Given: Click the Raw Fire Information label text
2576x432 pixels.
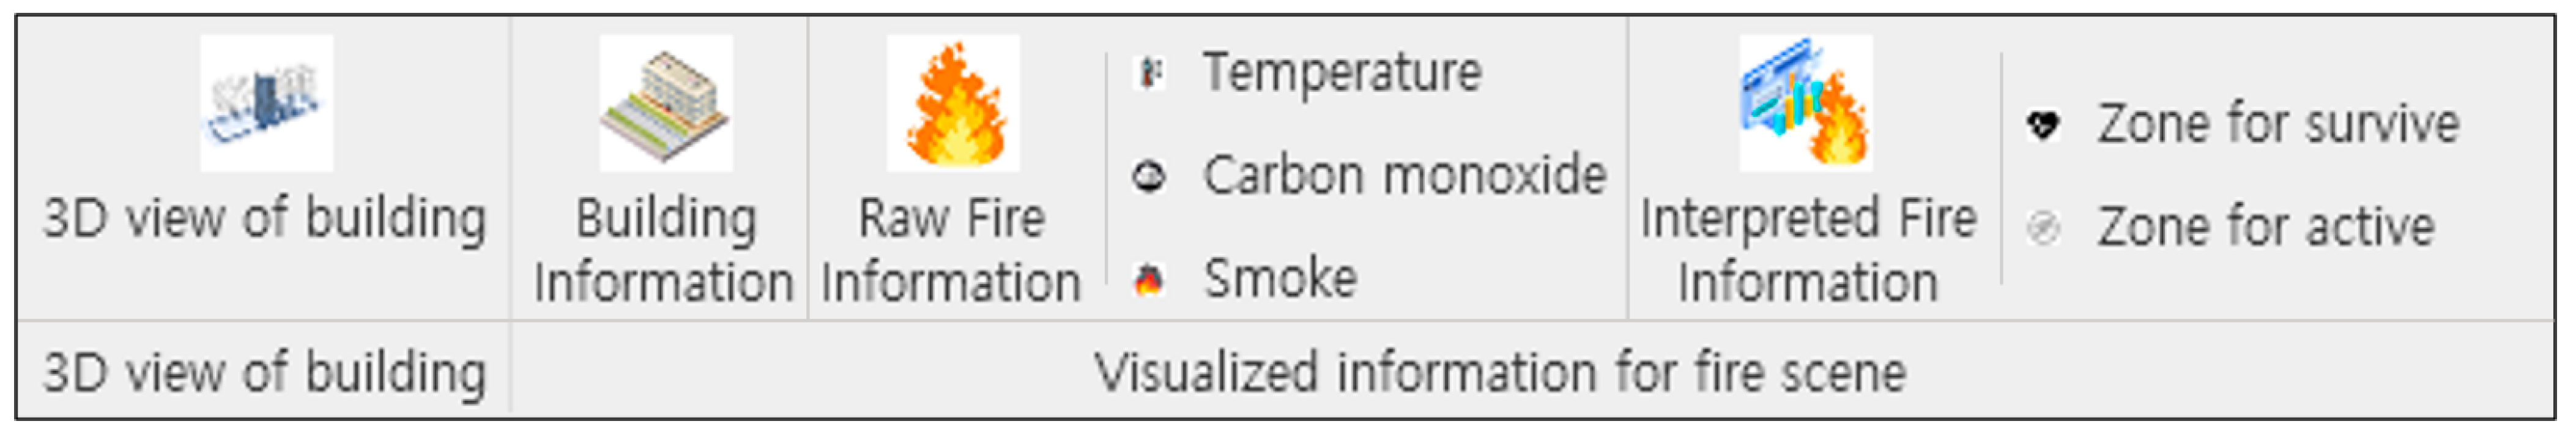Looking at the screenshot, I should coord(951,250).
